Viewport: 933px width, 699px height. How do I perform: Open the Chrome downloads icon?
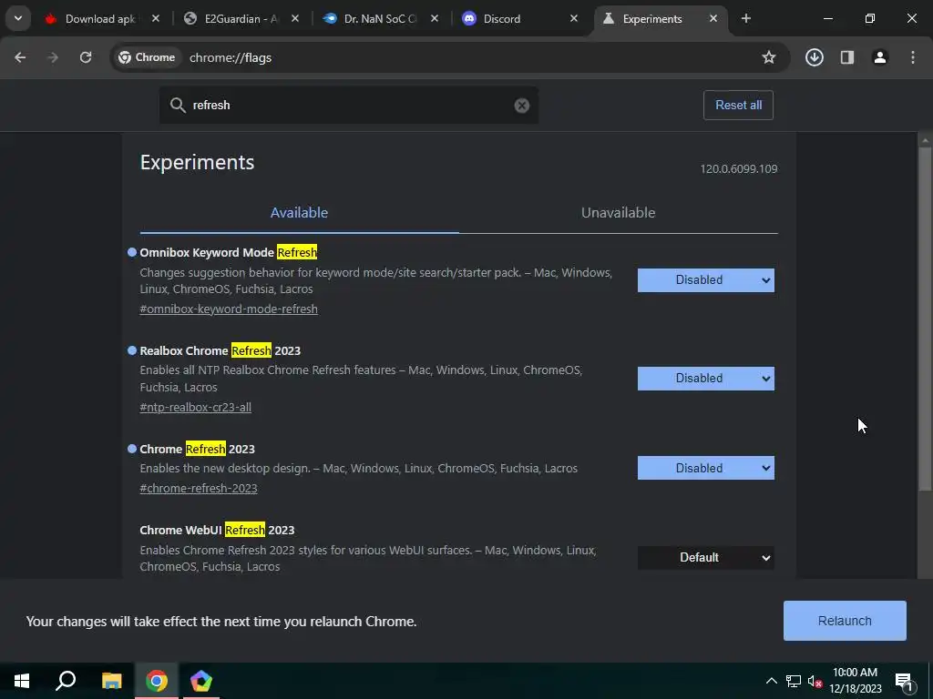click(814, 57)
